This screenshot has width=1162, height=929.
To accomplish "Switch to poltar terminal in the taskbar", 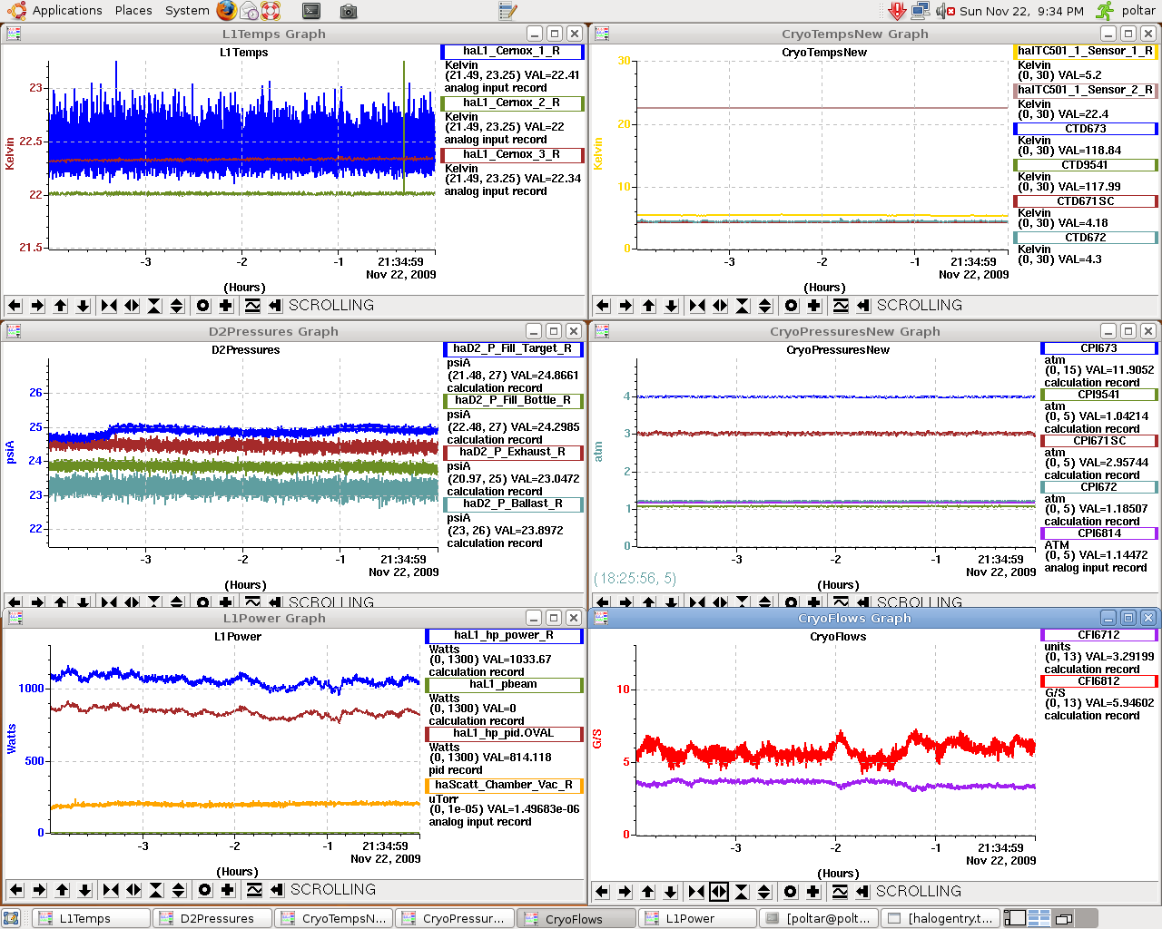I will [819, 918].
